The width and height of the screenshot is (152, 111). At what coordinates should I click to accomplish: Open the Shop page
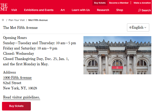[120, 10]
